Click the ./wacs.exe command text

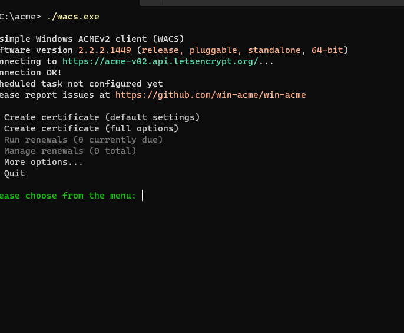click(72, 17)
